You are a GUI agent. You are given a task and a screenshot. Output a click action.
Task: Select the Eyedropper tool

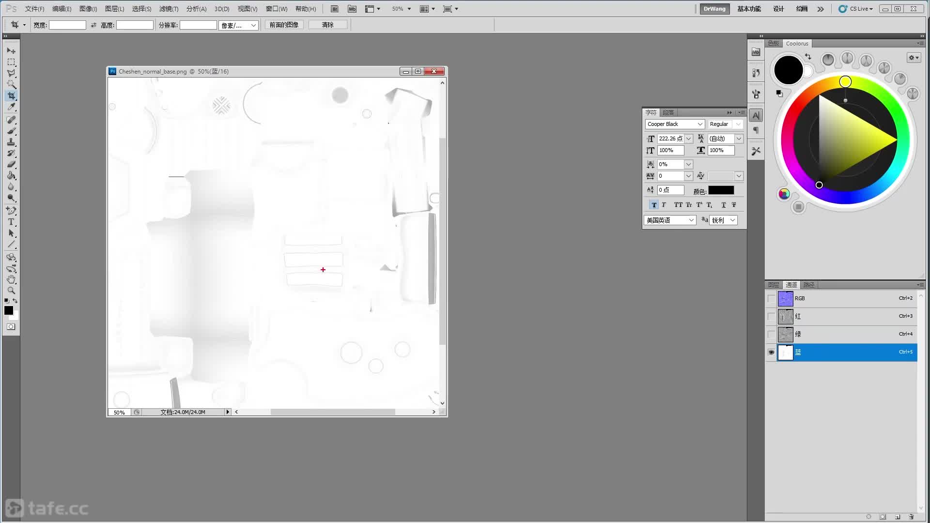tap(11, 107)
